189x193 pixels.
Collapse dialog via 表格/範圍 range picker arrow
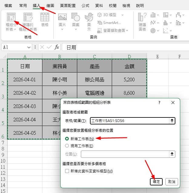pyautogui.click(x=172, y=121)
